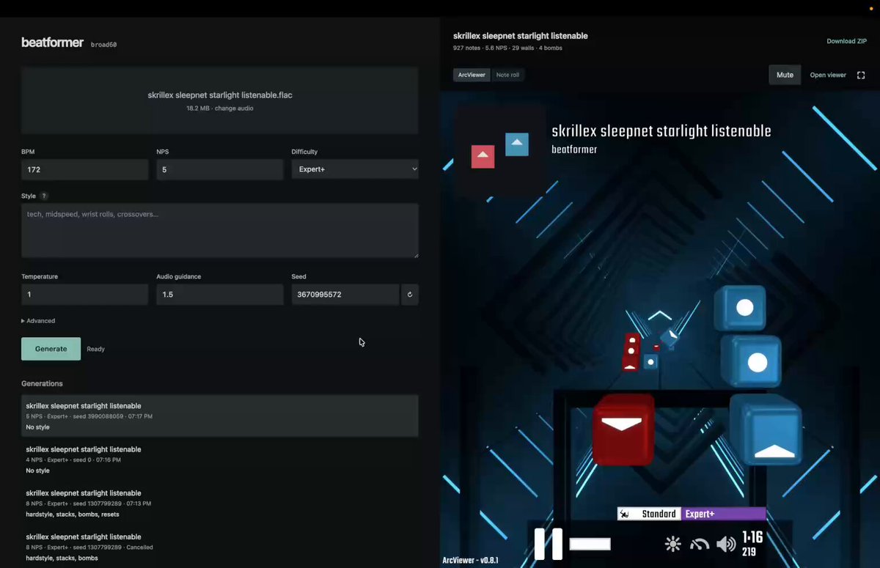Click the change audio file area

click(220, 101)
